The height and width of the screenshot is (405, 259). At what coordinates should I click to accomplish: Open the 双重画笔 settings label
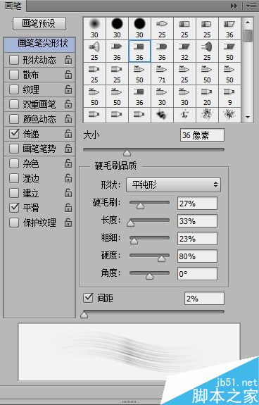tap(39, 104)
